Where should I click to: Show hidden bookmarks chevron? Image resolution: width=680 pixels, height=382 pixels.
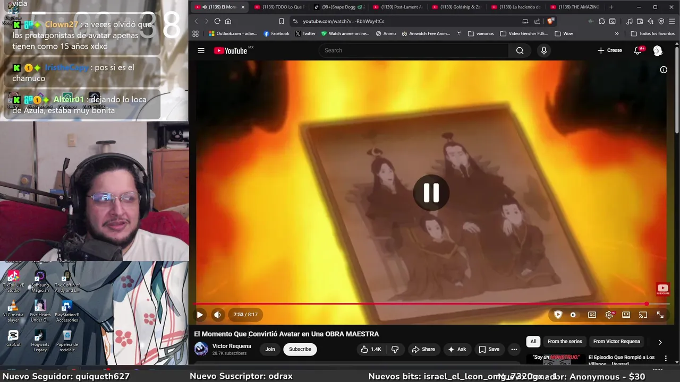pos(616,33)
